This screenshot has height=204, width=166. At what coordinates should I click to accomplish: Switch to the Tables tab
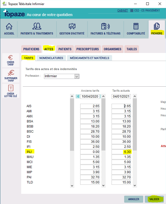132,49
